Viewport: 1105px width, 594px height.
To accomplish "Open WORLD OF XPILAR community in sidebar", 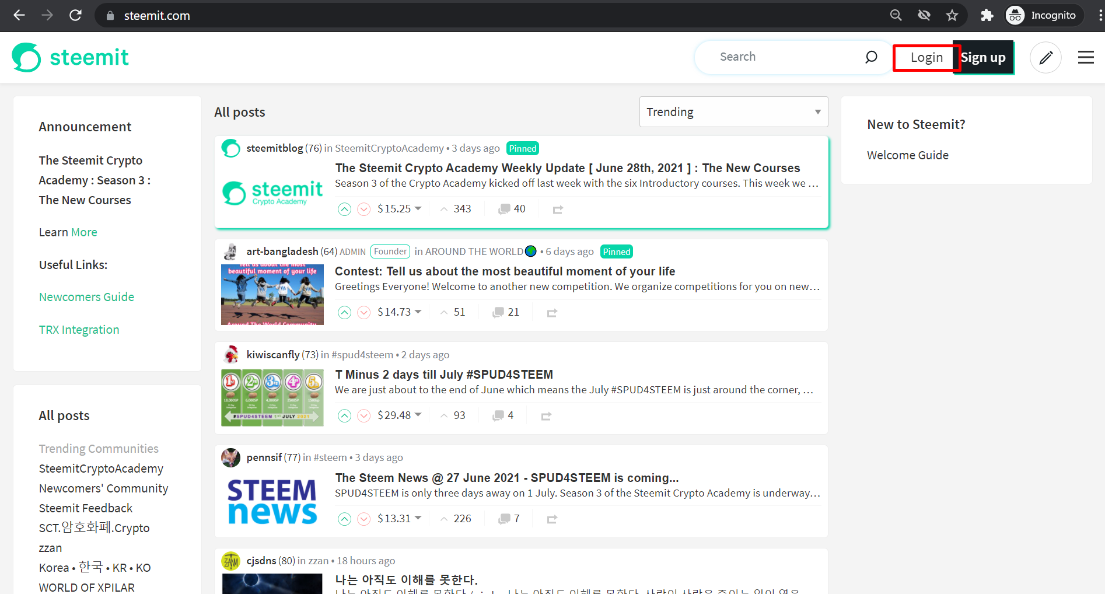I will tap(86, 587).
